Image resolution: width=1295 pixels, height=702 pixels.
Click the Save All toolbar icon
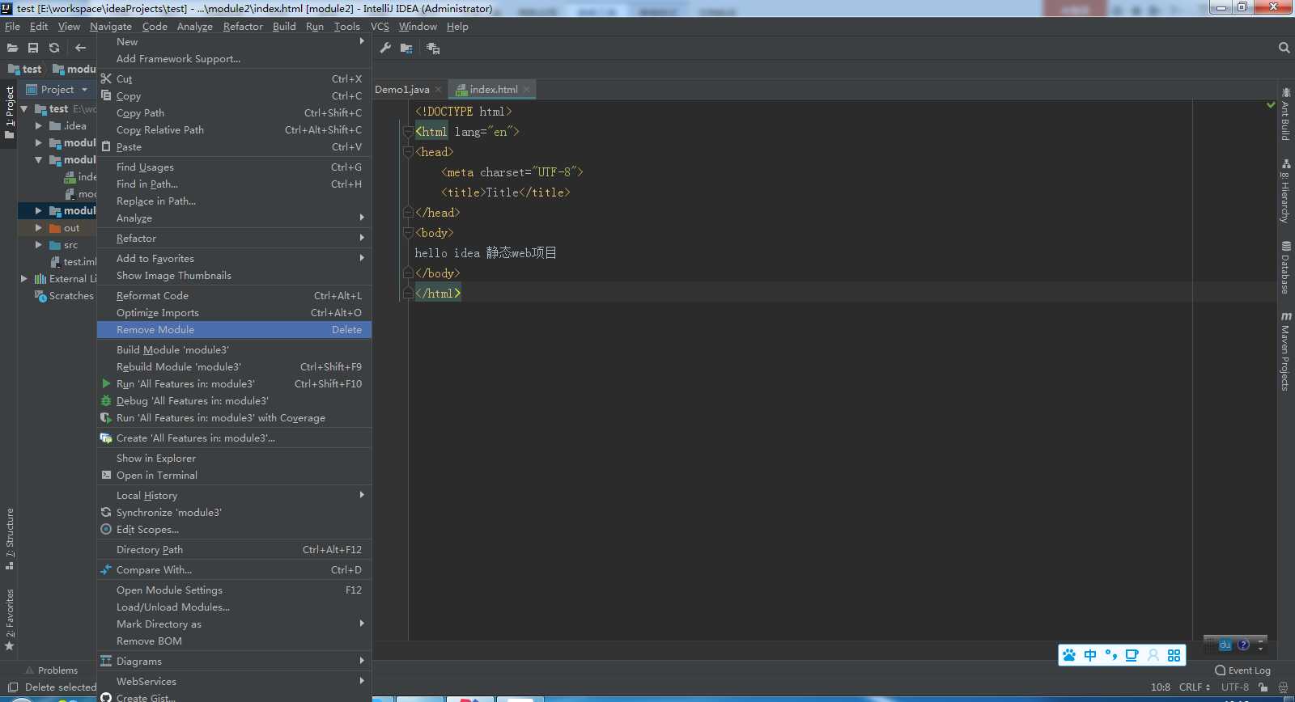[x=33, y=48]
